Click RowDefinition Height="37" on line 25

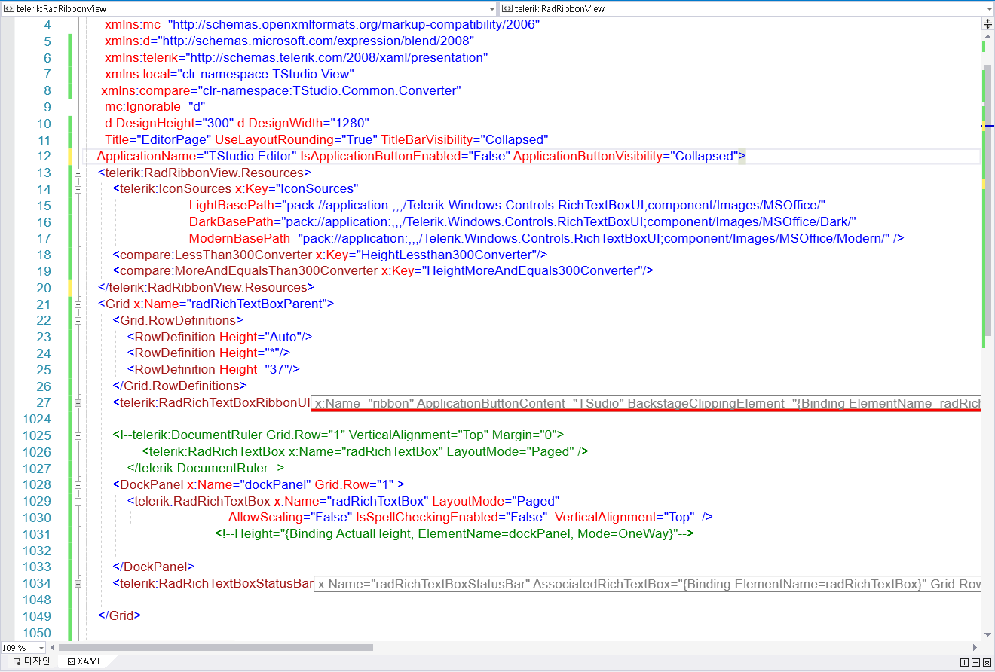point(214,370)
